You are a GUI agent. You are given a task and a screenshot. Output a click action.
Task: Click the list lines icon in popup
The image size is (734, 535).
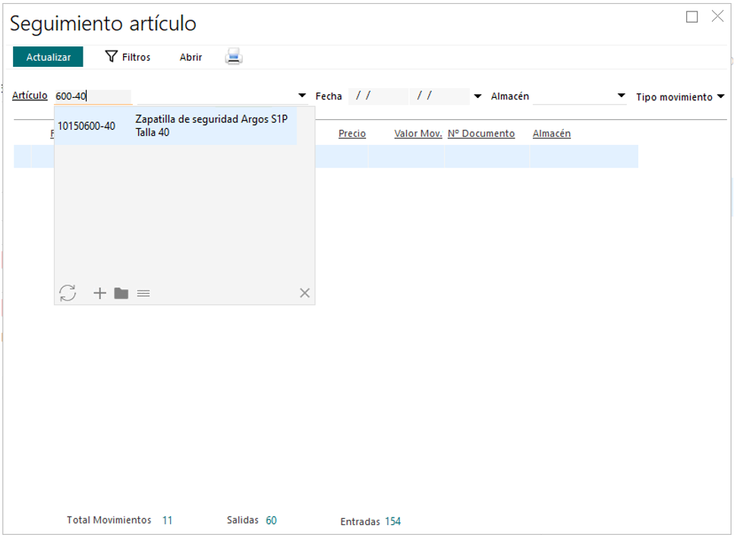point(143,293)
